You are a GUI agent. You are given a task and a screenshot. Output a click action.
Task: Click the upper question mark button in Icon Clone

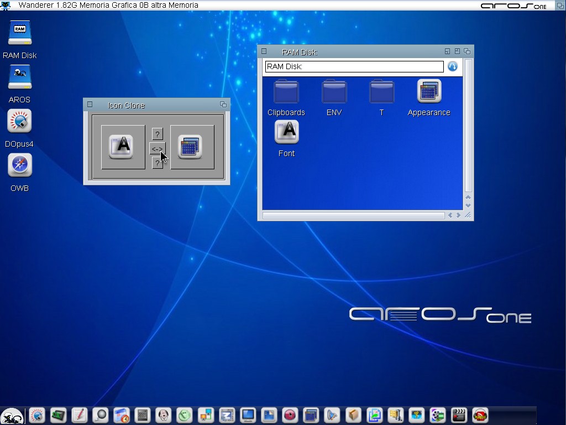coord(157,134)
